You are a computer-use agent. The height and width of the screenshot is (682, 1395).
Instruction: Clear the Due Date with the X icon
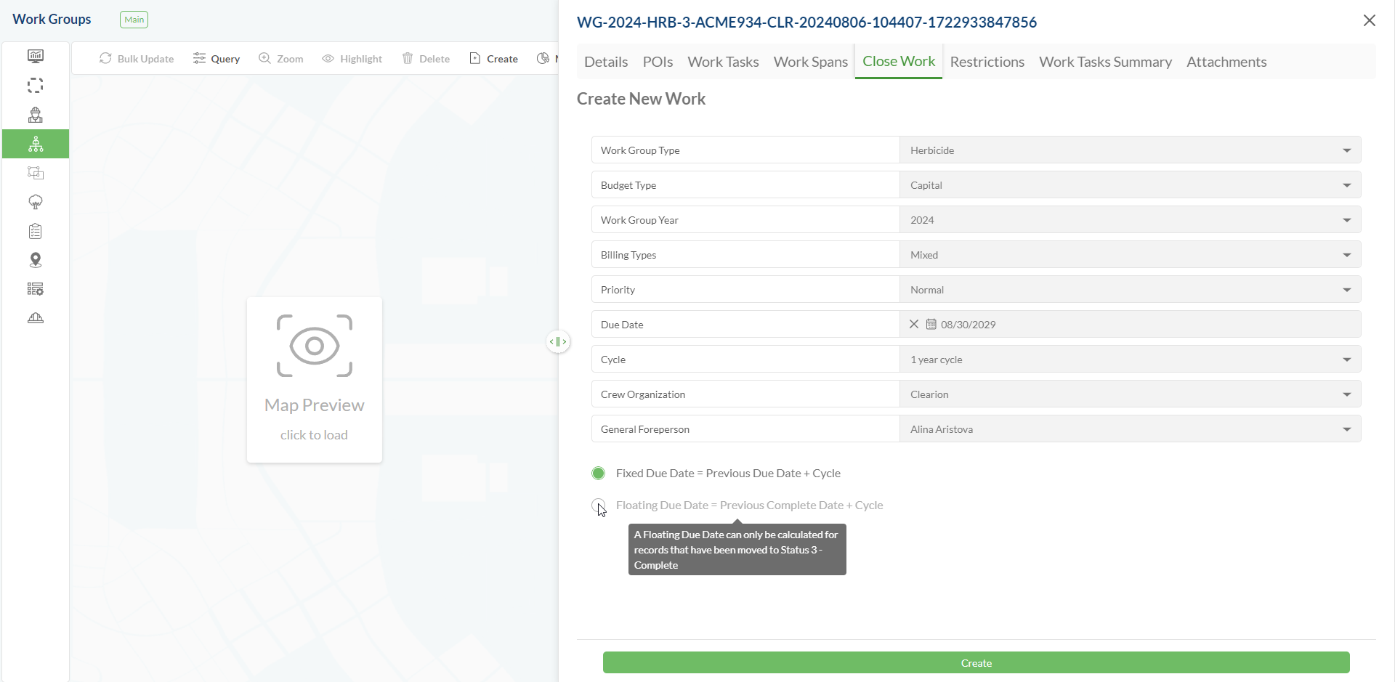pos(914,325)
